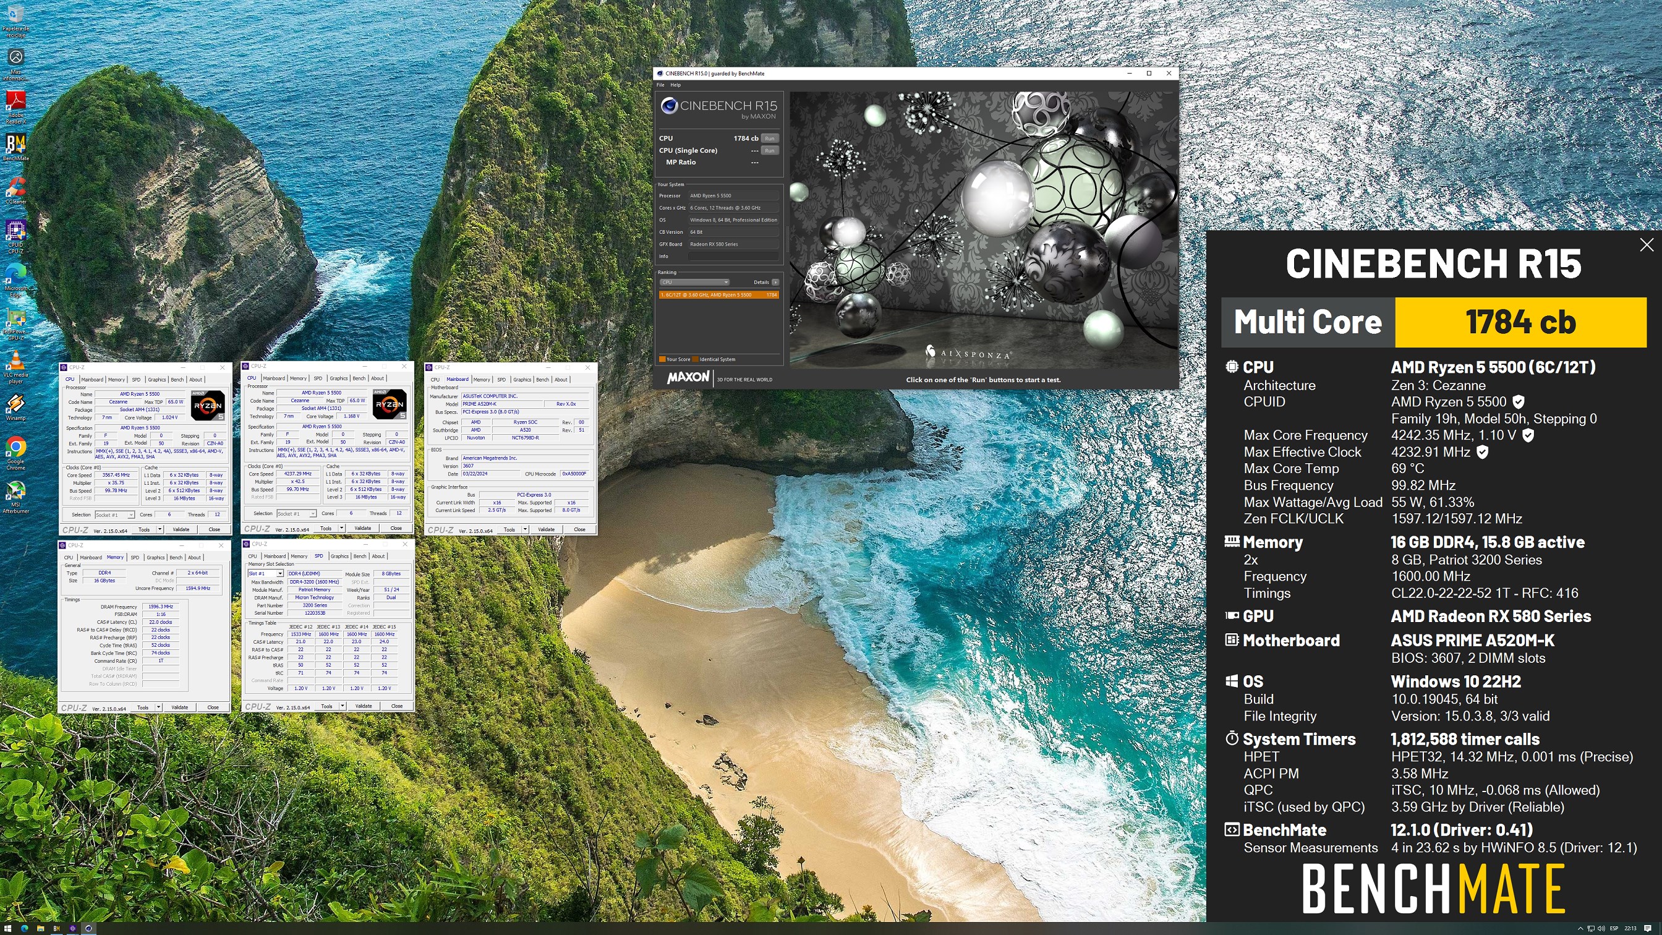Launch BenchMate from the desktop icon
The height and width of the screenshot is (935, 1662).
click(15, 147)
